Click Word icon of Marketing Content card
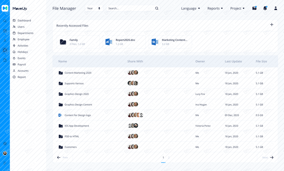Screen dimensions: 284x171 pos(155,42)
